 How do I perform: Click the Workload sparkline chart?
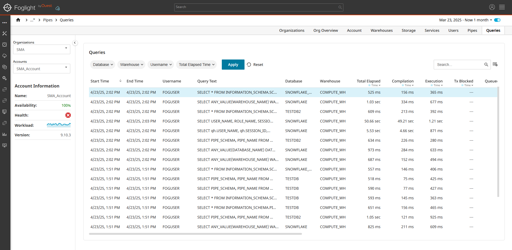tap(59, 125)
